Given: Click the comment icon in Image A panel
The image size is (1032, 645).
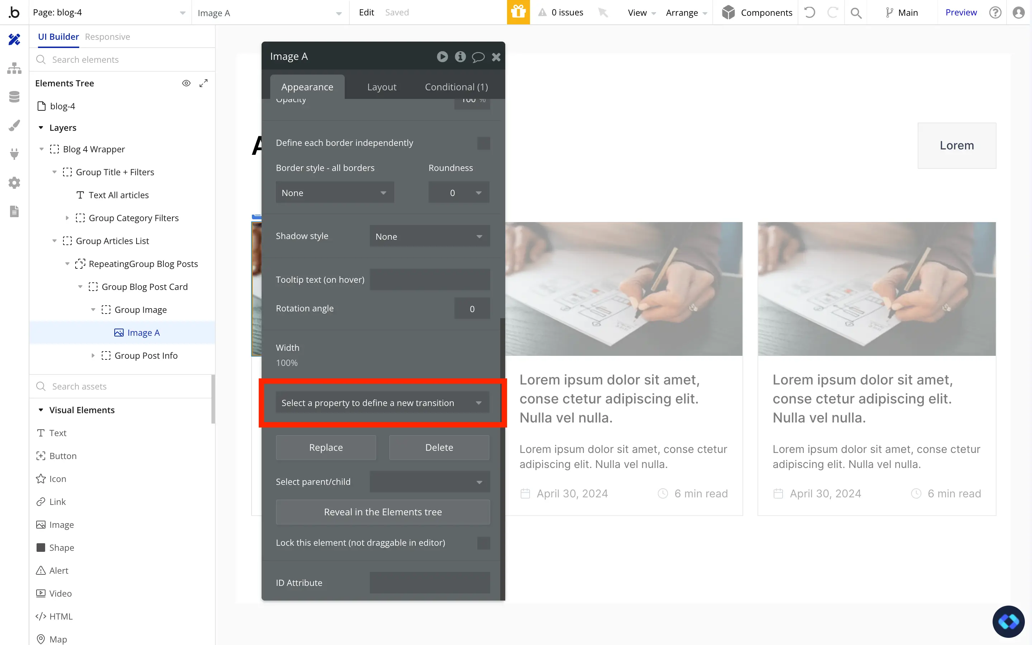Looking at the screenshot, I should (x=478, y=57).
